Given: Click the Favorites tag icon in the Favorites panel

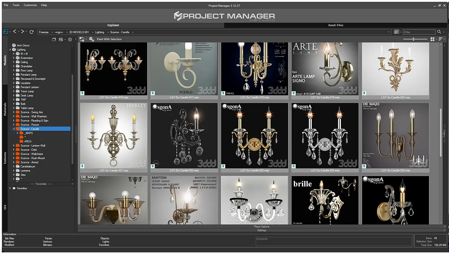Looking at the screenshot, I should 14,188.
